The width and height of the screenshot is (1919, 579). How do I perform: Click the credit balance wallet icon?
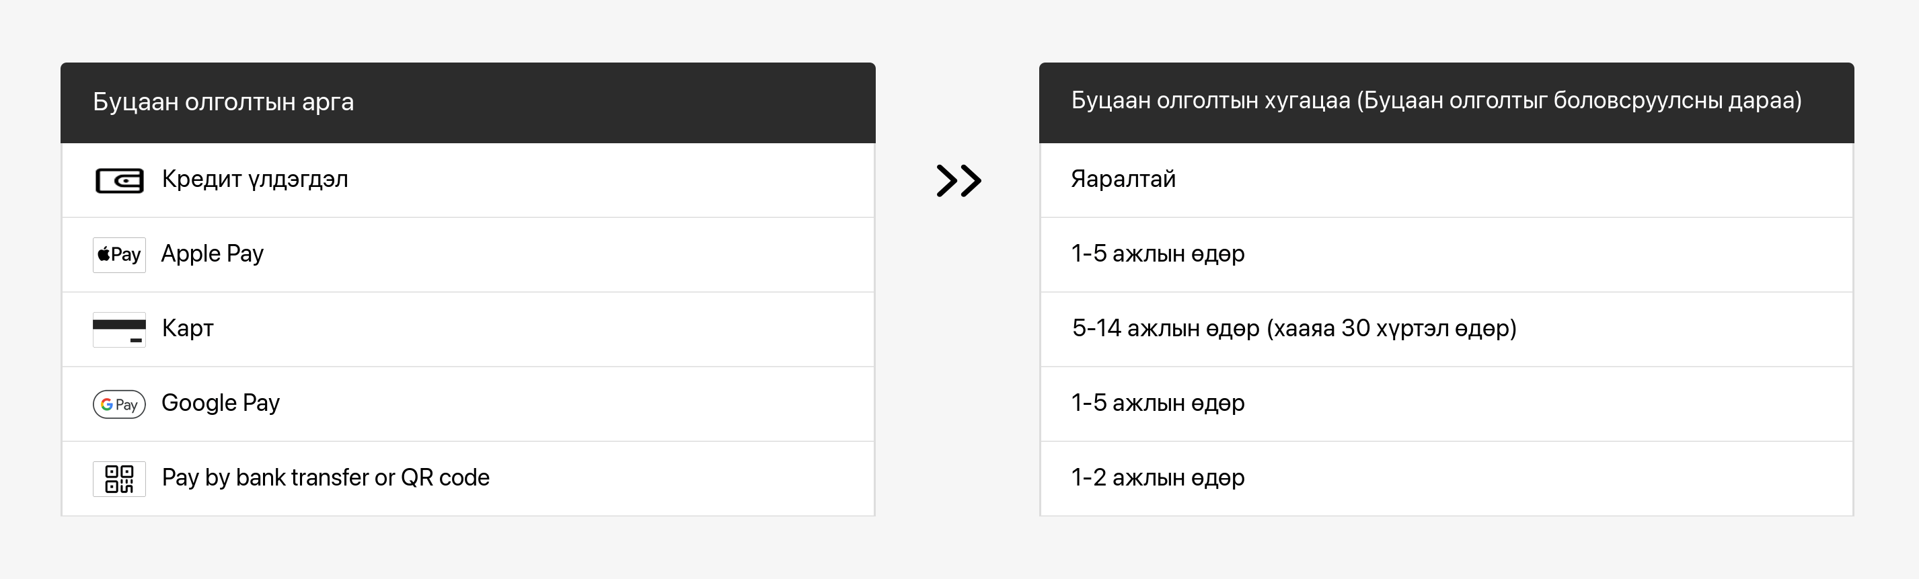119,180
